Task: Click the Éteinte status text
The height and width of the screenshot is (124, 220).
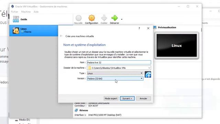Action: click(28, 32)
